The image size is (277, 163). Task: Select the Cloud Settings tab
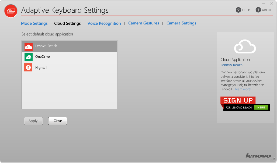[67, 23]
